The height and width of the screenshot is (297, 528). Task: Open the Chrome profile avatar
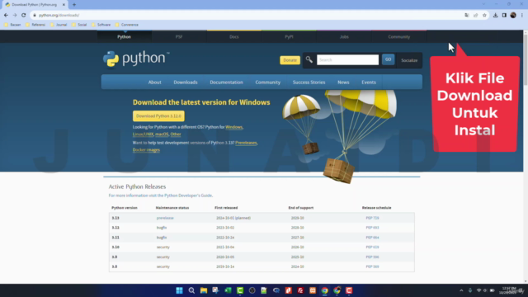(513, 15)
